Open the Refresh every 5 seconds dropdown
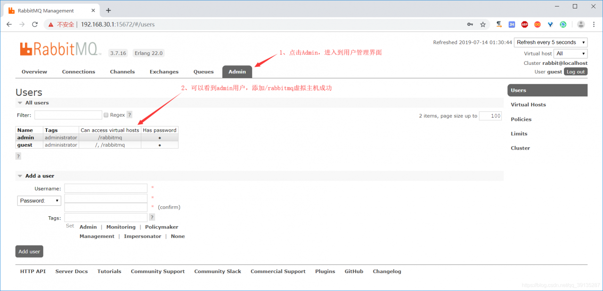Image resolution: width=603 pixels, height=291 pixels. 551,42
